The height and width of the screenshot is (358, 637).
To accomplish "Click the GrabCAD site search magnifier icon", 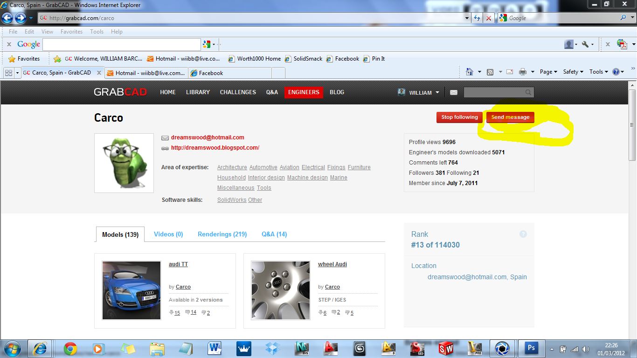I will (528, 92).
